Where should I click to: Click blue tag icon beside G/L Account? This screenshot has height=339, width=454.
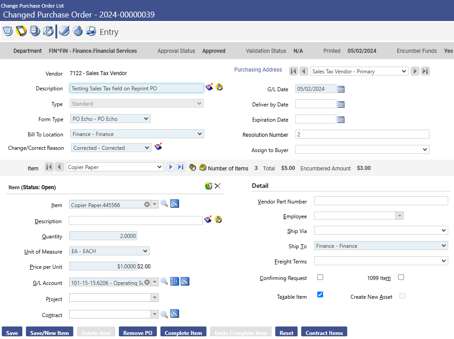click(185, 281)
